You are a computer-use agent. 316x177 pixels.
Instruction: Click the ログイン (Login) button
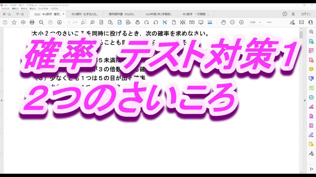[306, 14]
